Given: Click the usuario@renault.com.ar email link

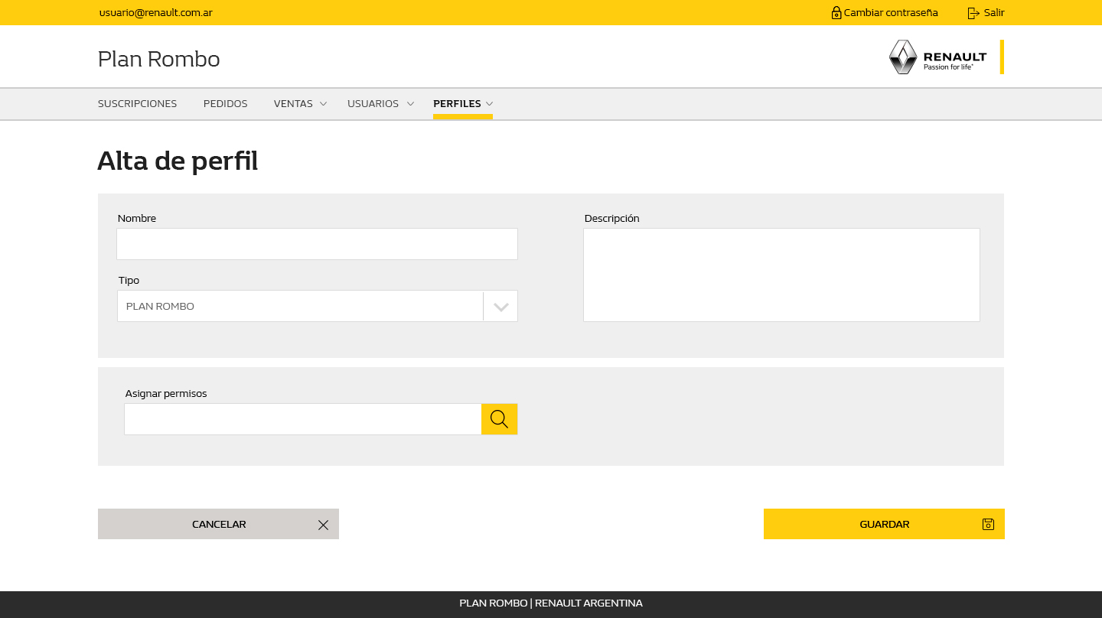Looking at the screenshot, I should coord(155,12).
